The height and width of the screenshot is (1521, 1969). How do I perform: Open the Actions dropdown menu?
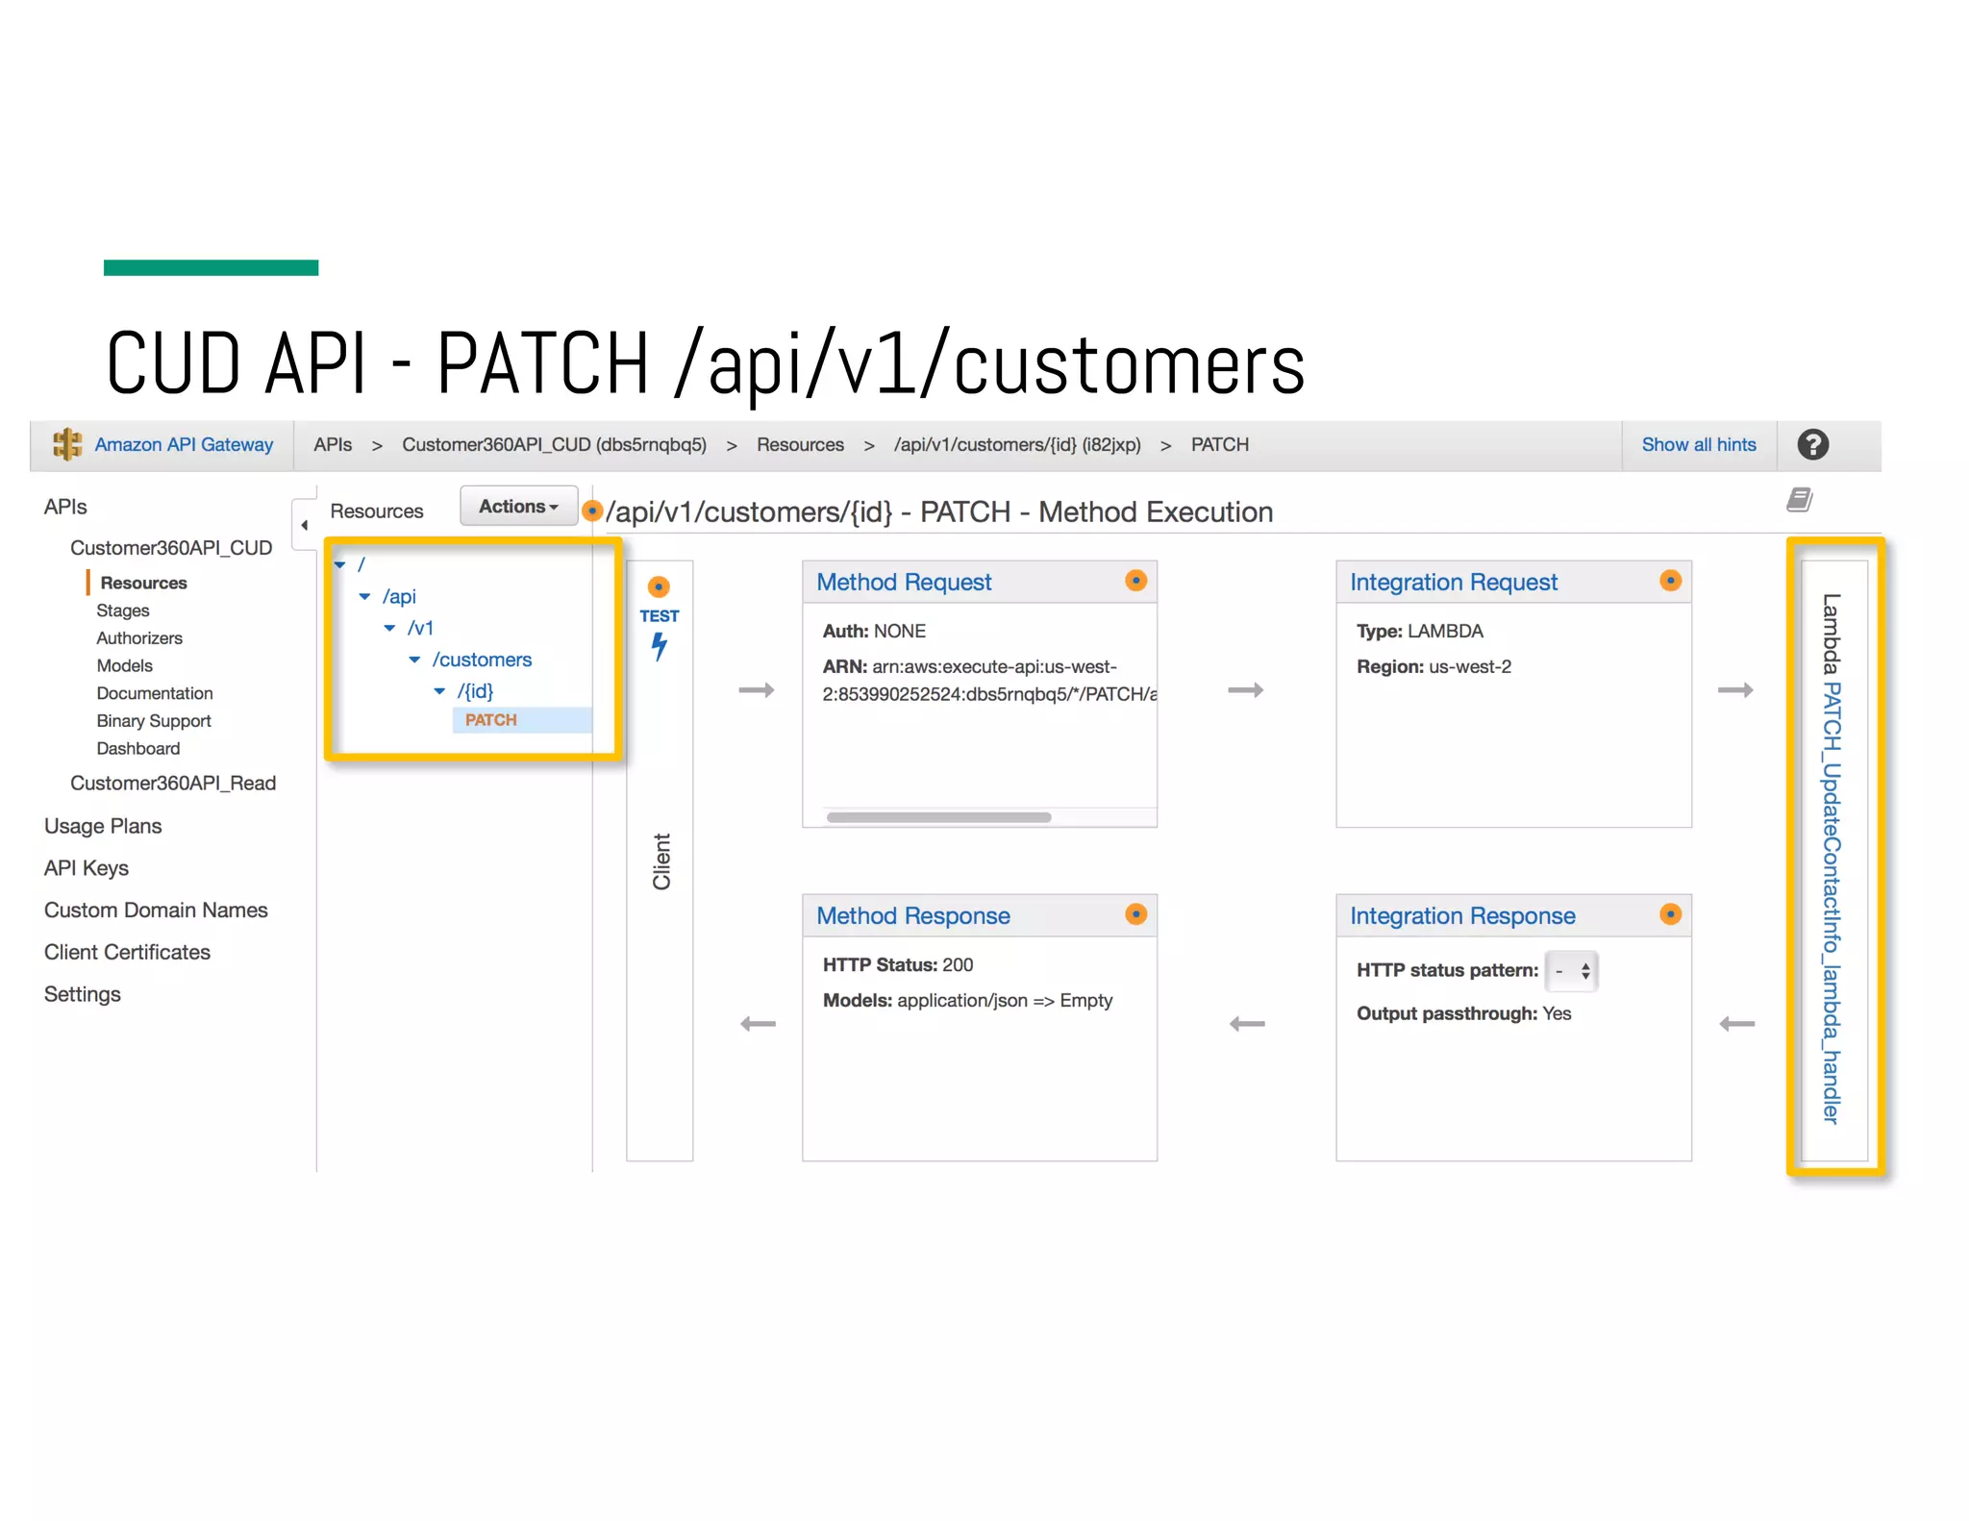[518, 507]
